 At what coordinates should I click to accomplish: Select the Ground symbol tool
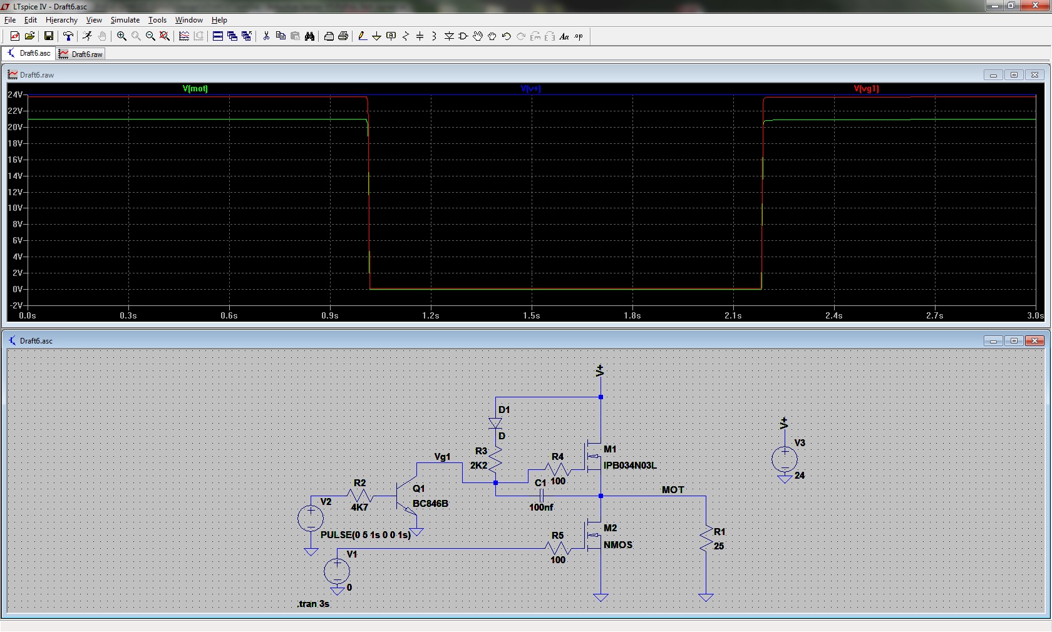376,36
